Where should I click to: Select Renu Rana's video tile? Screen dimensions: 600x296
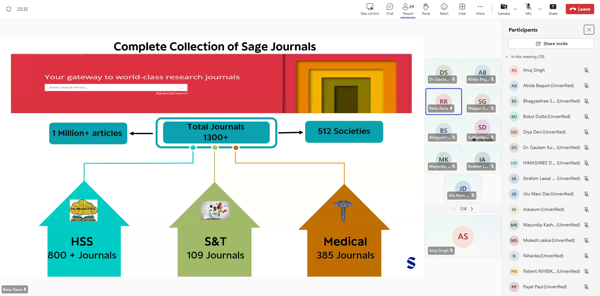(x=443, y=102)
